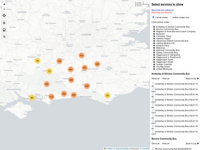This screenshot has height=150, width=200.
Task: Open marker cluster 1497
Action: 87,86
